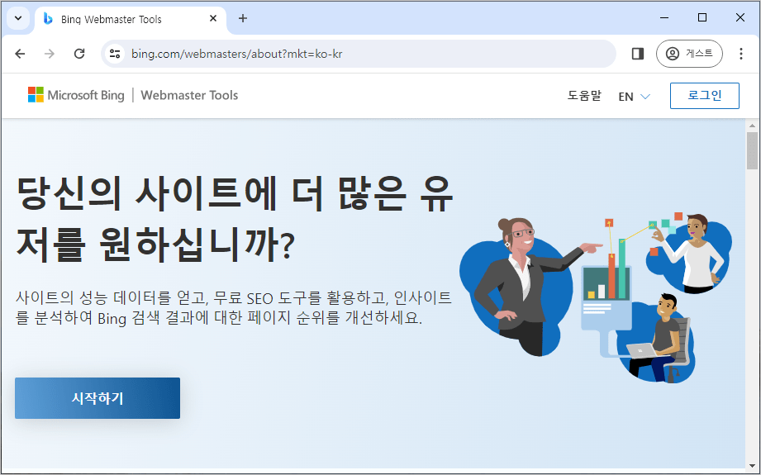Image resolution: width=761 pixels, height=475 pixels.
Task: Open the 게스트 profile menu
Action: 689,54
